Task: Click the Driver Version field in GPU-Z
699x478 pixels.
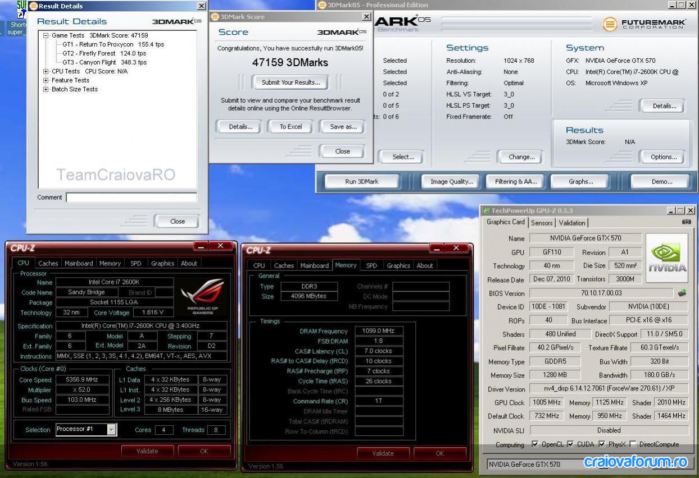Action: [609, 389]
